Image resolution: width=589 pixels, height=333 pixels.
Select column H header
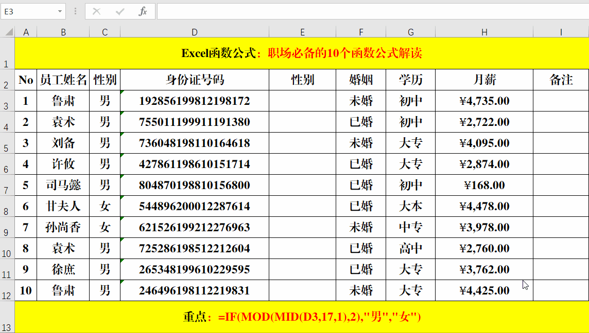click(484, 32)
